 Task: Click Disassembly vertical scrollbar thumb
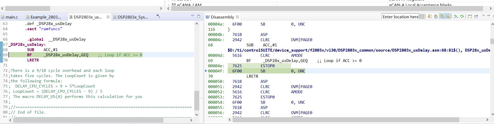pos(492,41)
